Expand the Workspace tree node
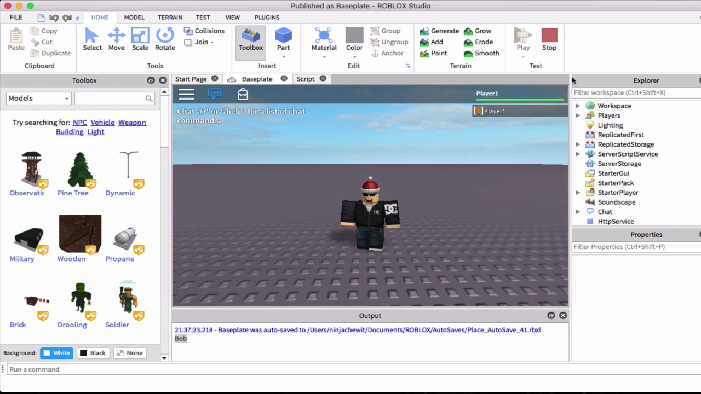Viewport: 701px width, 394px height. [578, 106]
